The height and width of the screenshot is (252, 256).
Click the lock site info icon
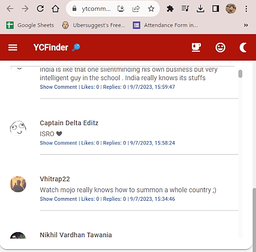tap(75, 9)
